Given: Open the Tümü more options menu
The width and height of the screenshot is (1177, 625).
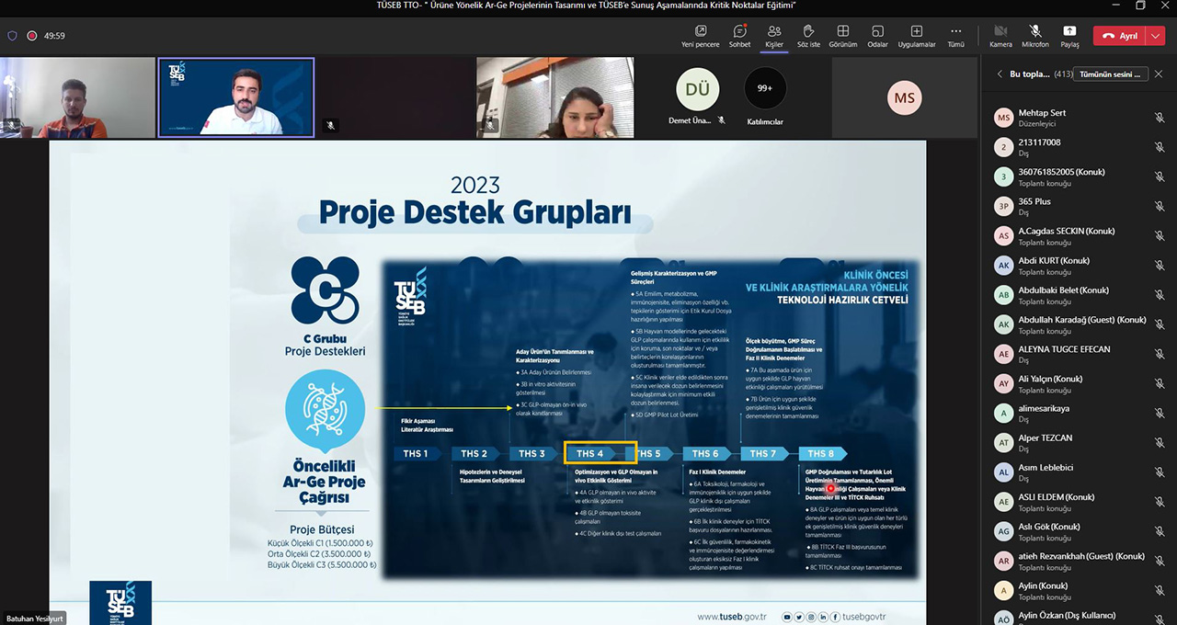Looking at the screenshot, I should click(955, 36).
